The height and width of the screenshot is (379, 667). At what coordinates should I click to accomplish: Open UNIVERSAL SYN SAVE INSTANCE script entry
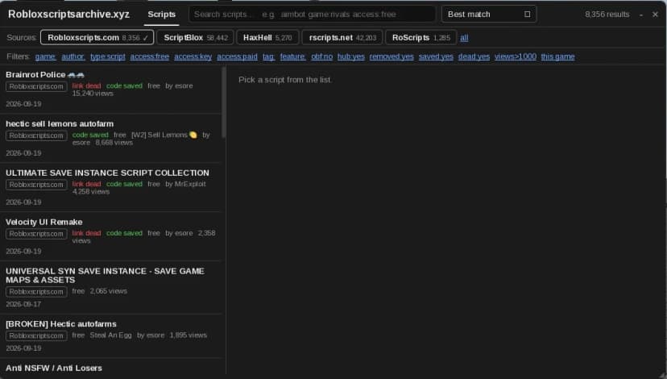pyautogui.click(x=110, y=287)
